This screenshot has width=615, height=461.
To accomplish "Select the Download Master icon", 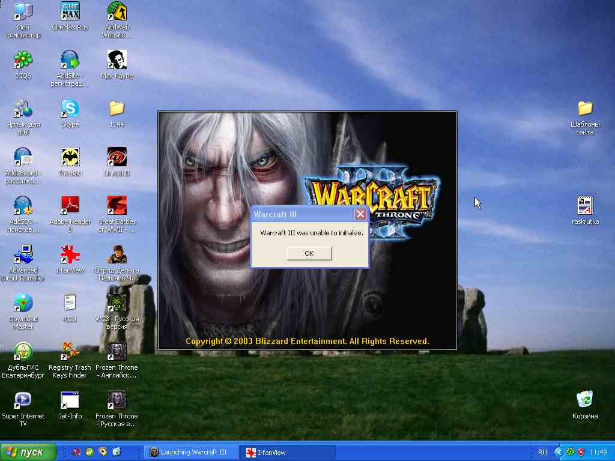I will pos(23,312).
